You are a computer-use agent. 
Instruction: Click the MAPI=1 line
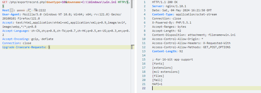157,84
